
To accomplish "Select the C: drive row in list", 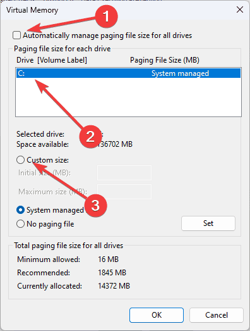I will [x=128, y=73].
